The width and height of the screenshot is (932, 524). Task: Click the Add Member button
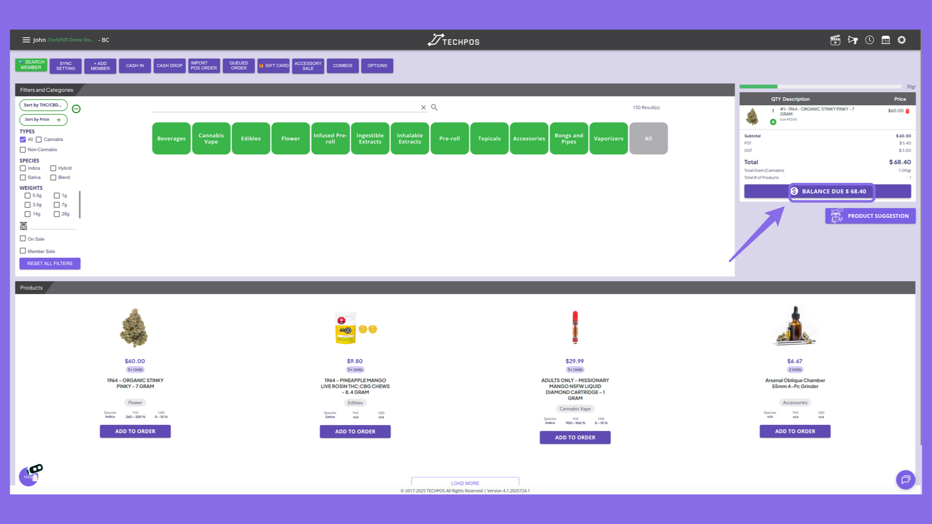click(x=100, y=66)
